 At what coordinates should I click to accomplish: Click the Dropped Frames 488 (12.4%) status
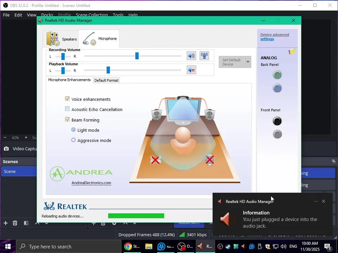pos(146,235)
